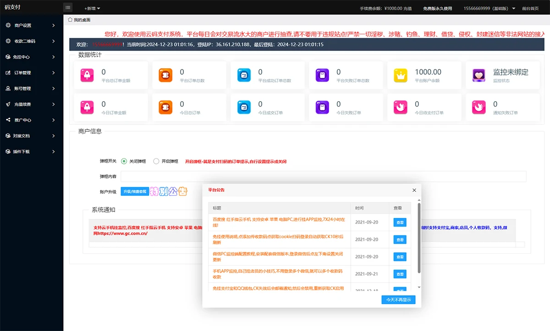Click the 升级/续费套餐 button

click(x=134, y=191)
